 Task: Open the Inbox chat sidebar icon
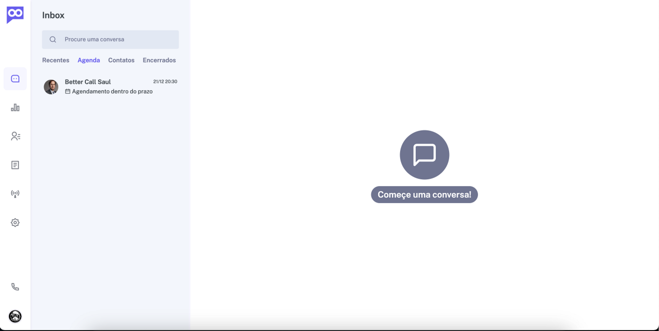(15, 79)
